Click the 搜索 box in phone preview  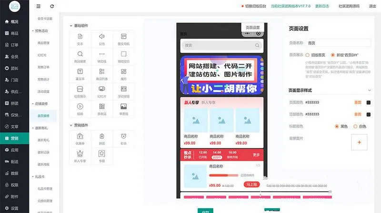(x=221, y=45)
